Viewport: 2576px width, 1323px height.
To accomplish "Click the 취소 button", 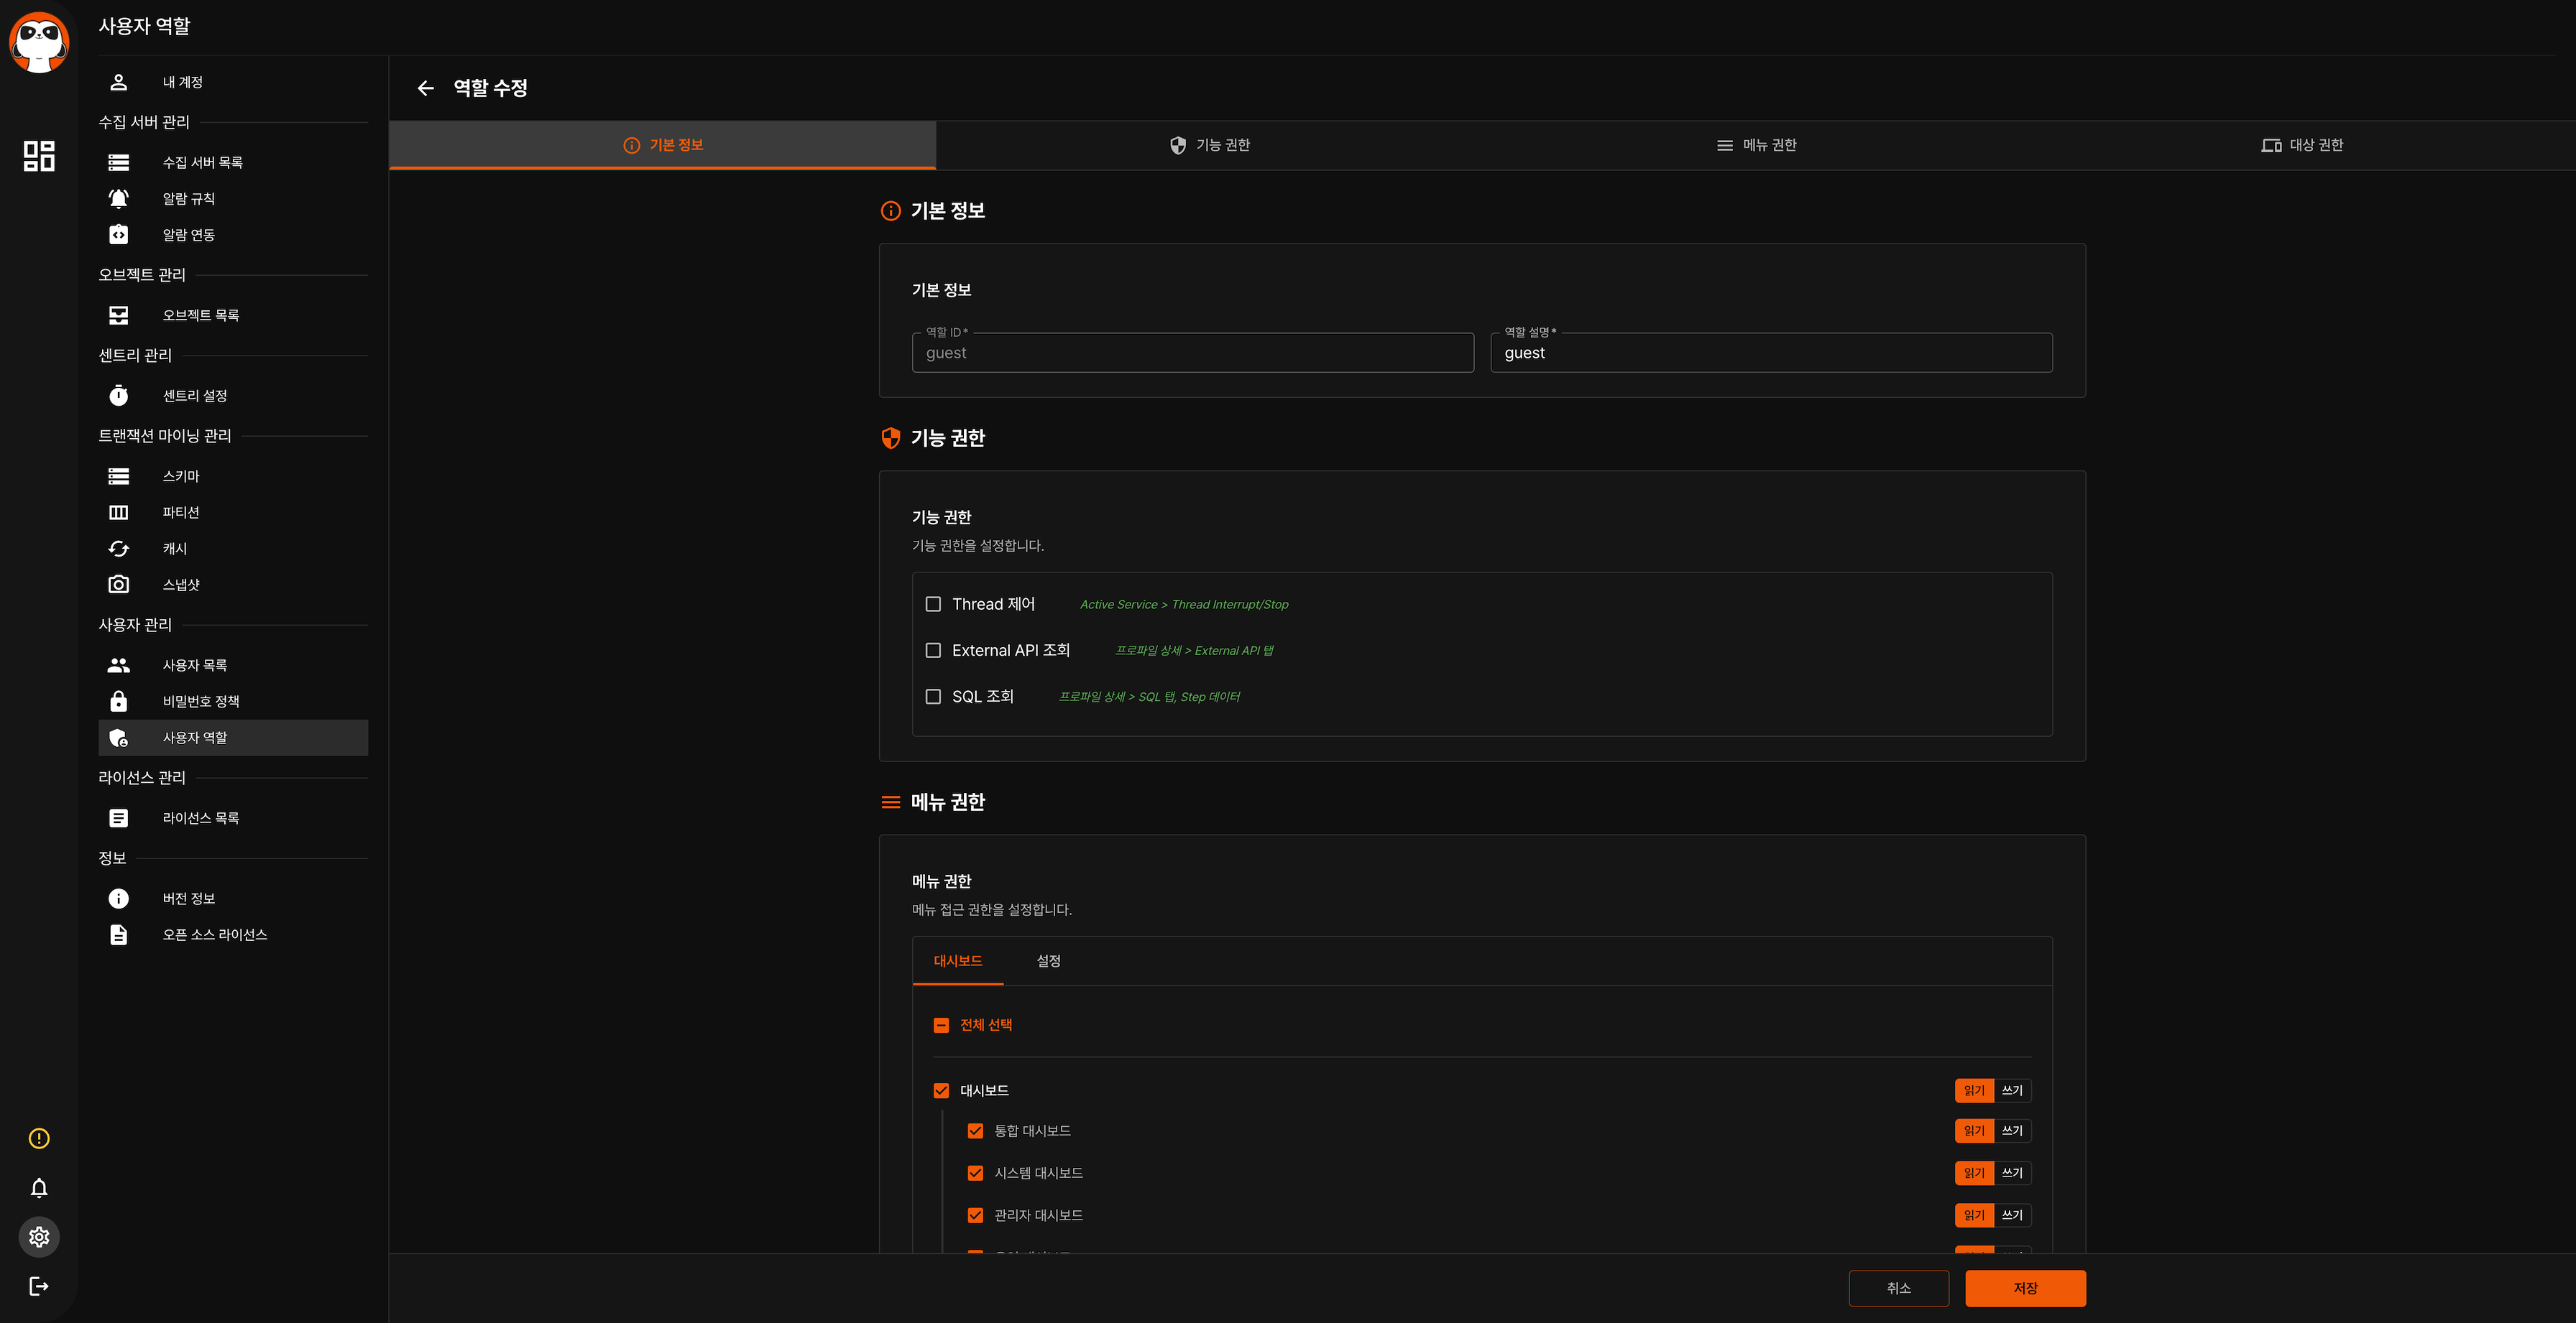I will [1898, 1288].
